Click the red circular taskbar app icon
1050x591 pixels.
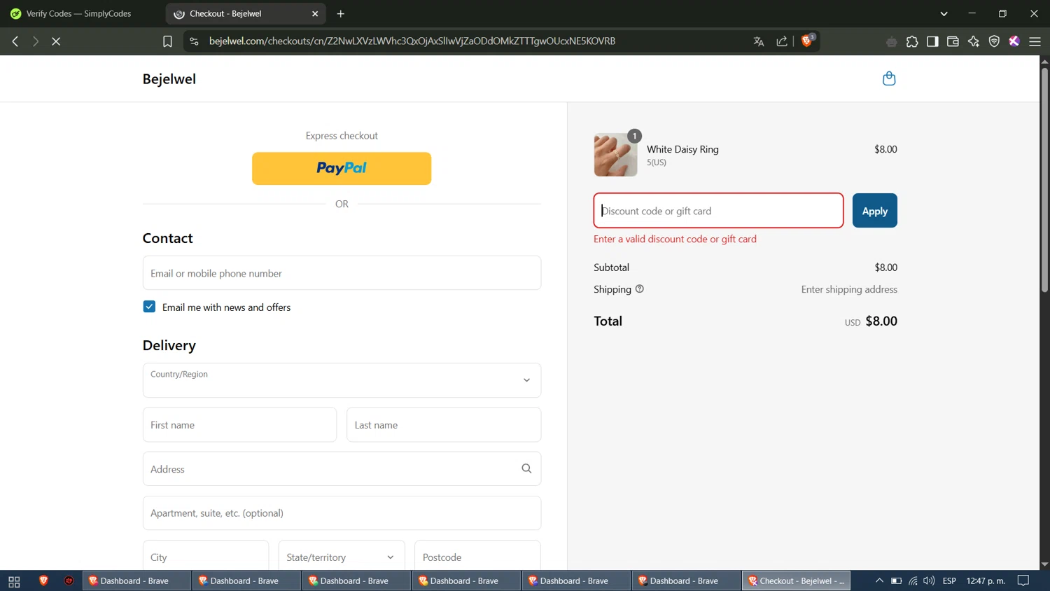coord(69,580)
